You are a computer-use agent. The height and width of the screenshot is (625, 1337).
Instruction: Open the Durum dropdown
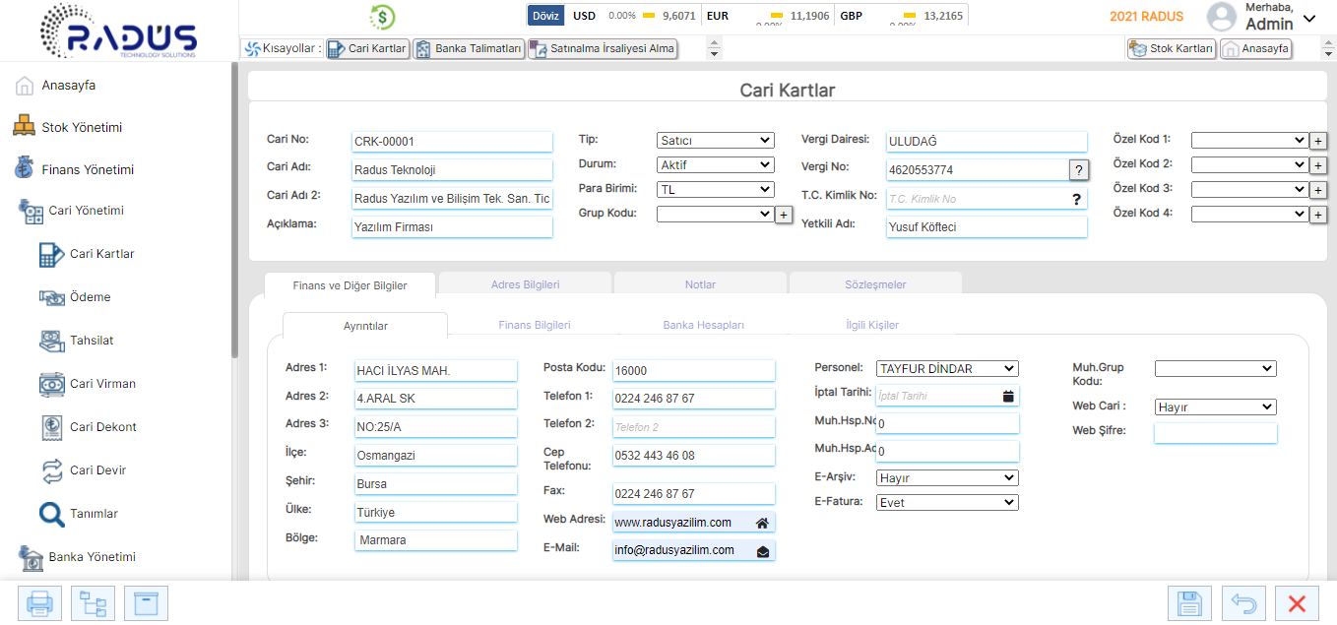[716, 165]
